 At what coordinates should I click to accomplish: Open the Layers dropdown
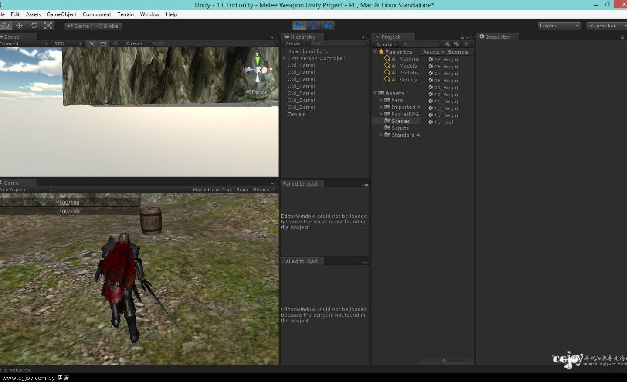coord(559,26)
